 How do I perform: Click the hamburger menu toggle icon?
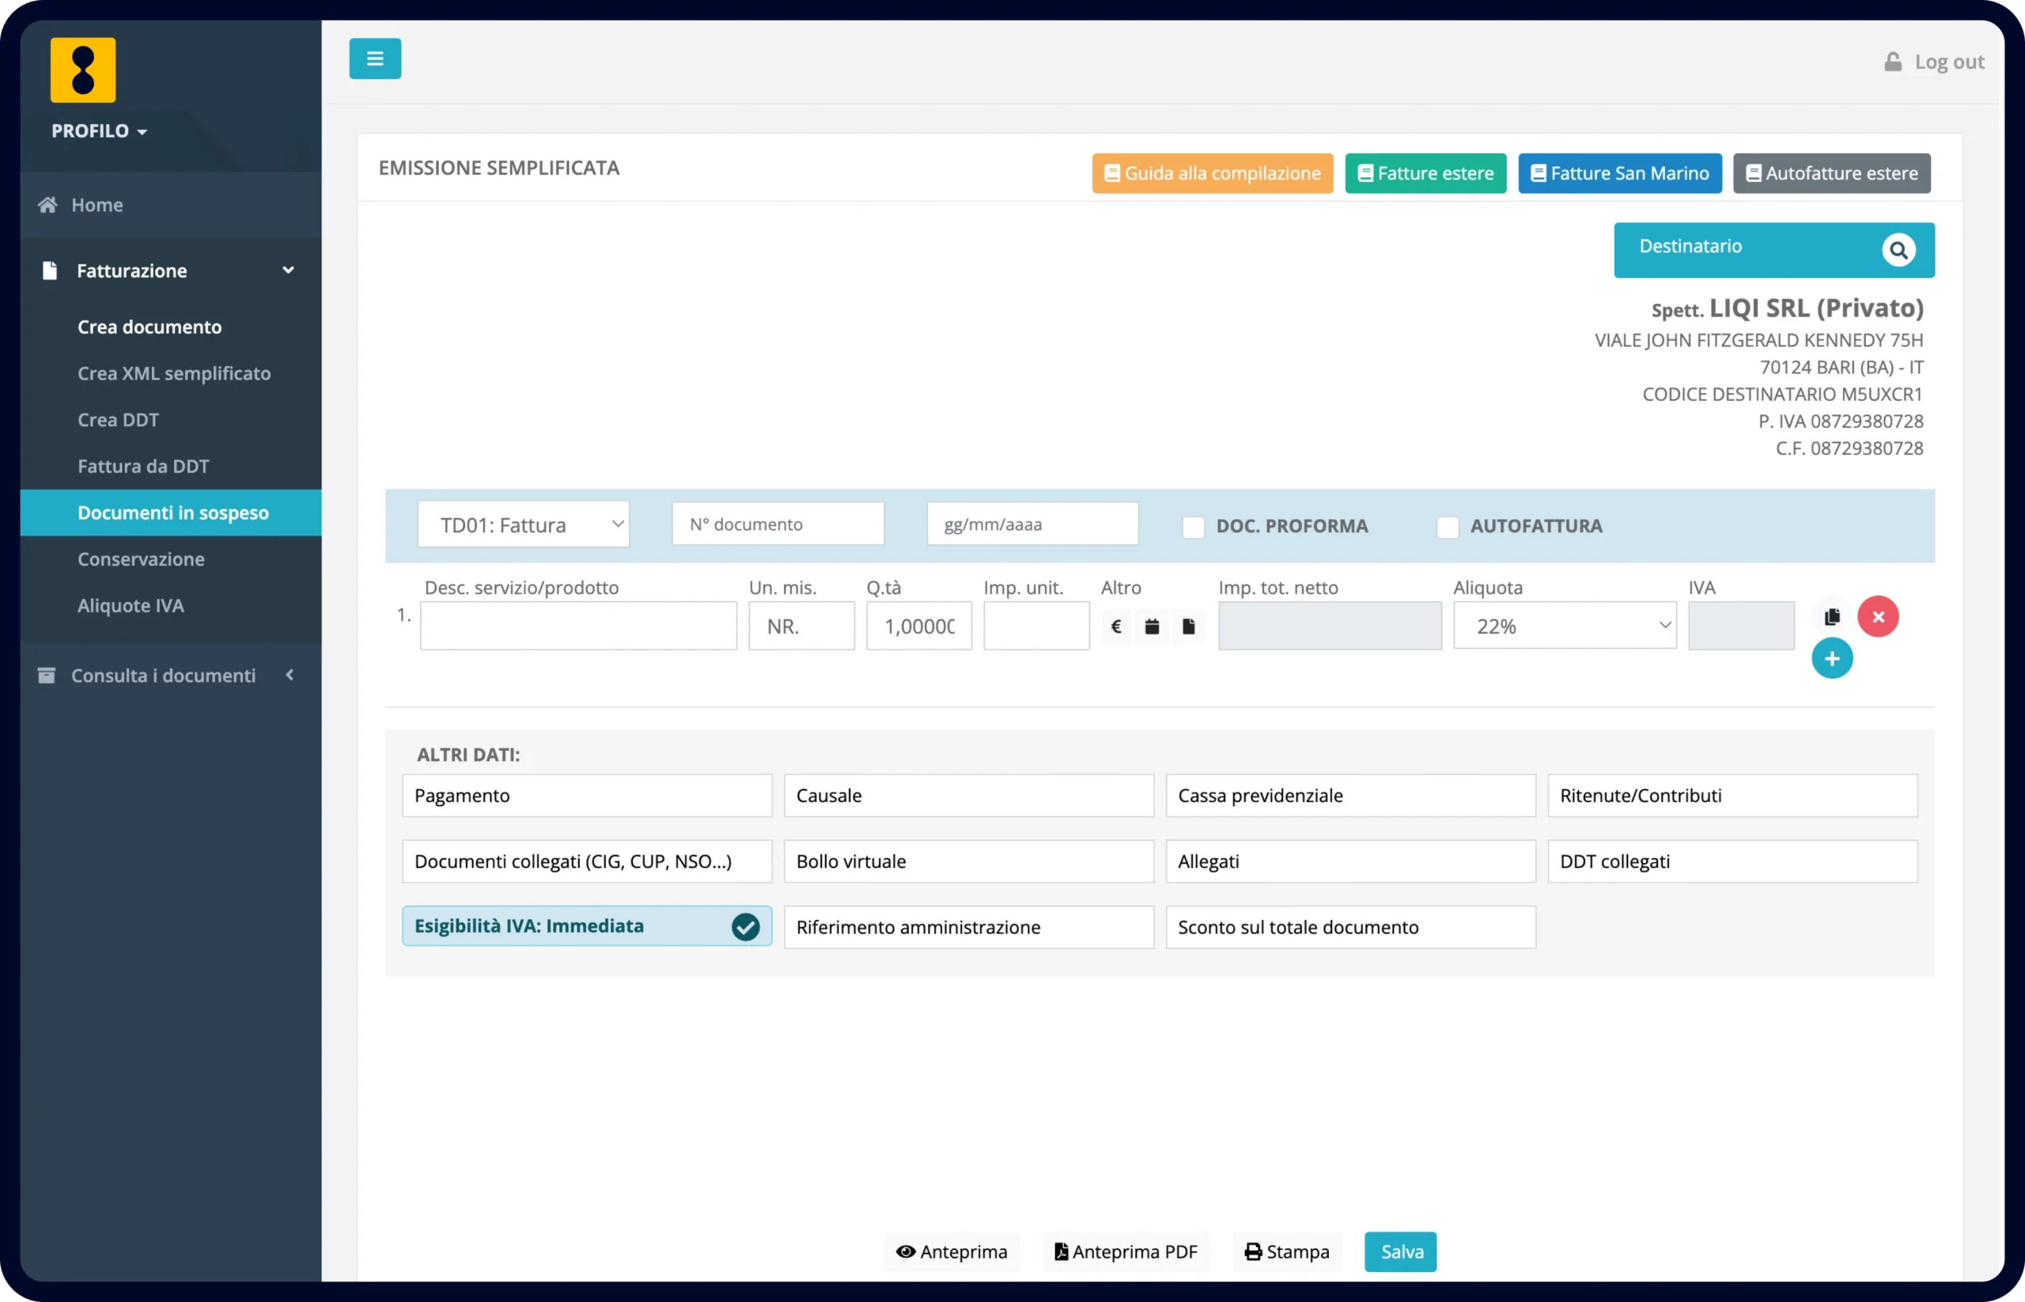375,59
